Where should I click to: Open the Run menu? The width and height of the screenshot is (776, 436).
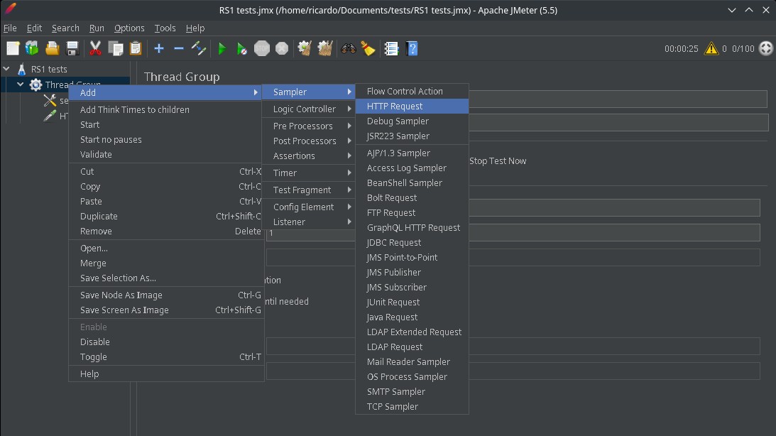(97, 28)
